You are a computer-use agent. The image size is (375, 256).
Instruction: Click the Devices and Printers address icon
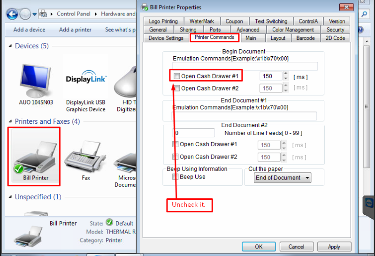pos(43,14)
